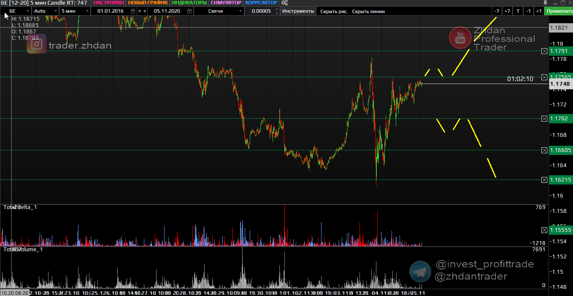The image size is (573, 296).
Task: Open the НАСТРОЙКИ menu
Action: pos(109,3)
